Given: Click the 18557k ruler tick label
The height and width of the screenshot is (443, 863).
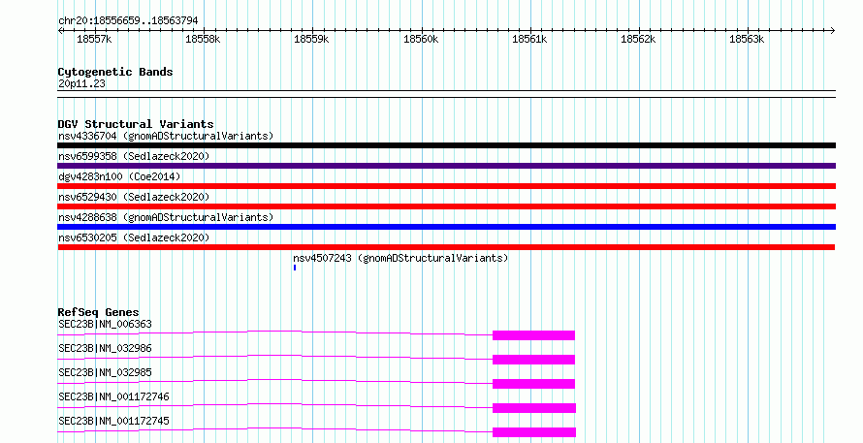Looking at the screenshot, I should [x=94, y=39].
